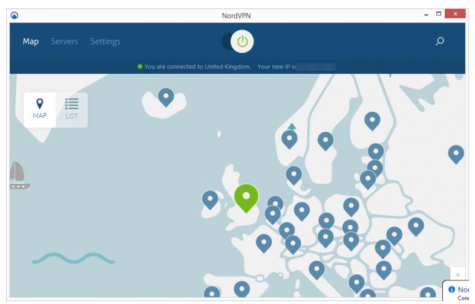Viewport: 475px width, 304px height.
Task: Click the green United Kingdom pin
Action: [x=246, y=198]
